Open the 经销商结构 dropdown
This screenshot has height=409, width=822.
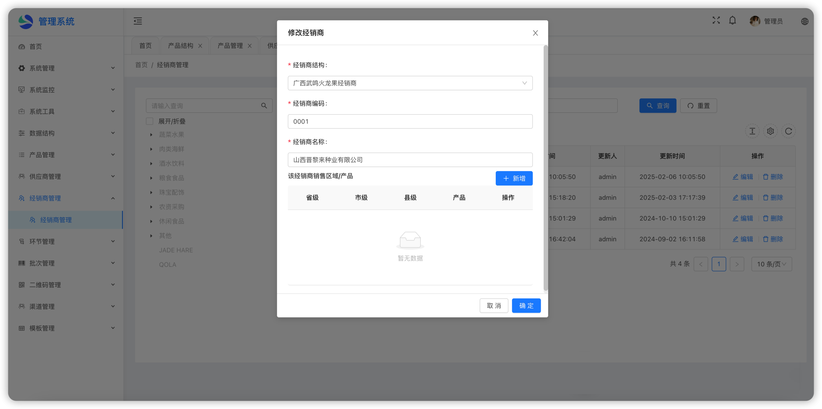(410, 83)
